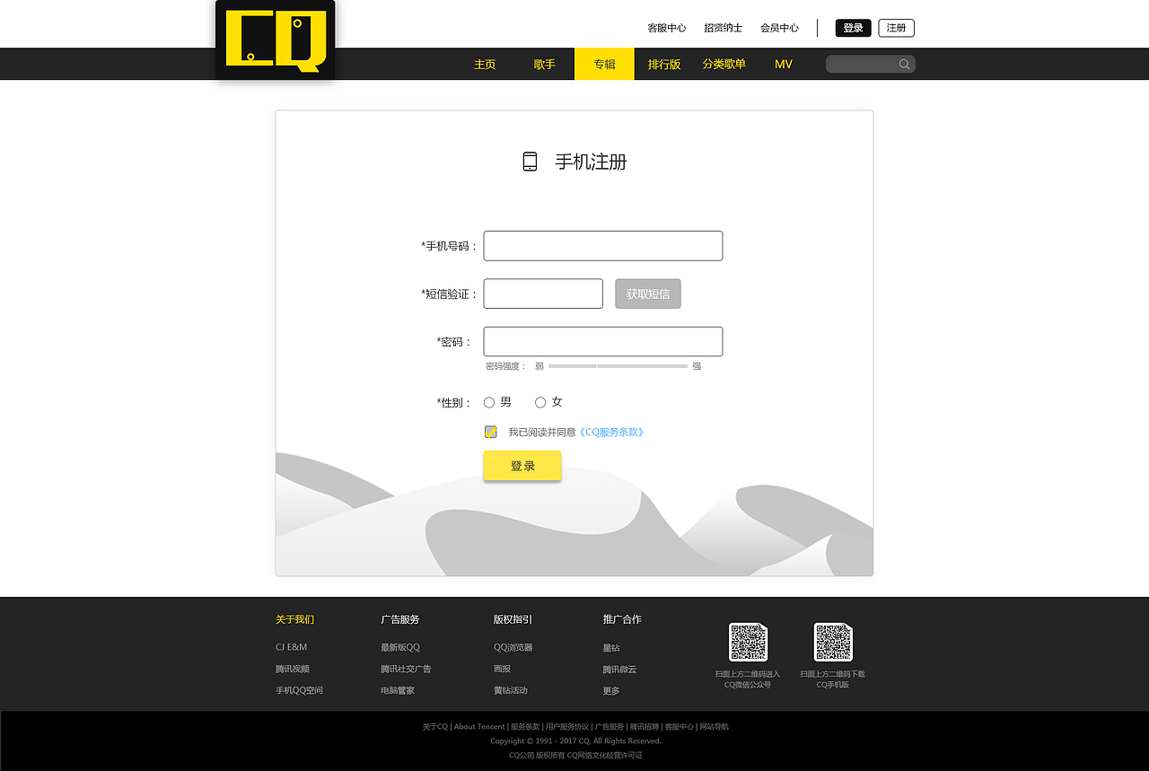The height and width of the screenshot is (771, 1149).
Task: Click the 关于我们 footer heading
Action: (294, 619)
